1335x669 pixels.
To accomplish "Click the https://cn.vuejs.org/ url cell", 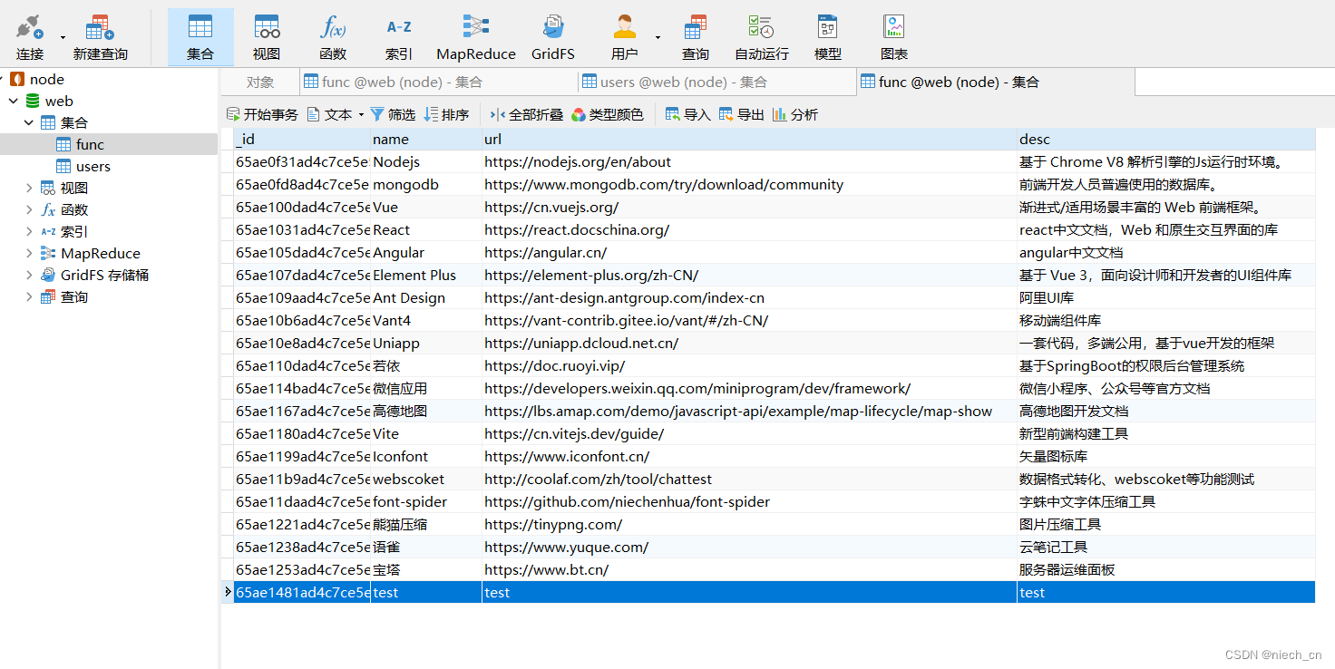I will click(749, 208).
